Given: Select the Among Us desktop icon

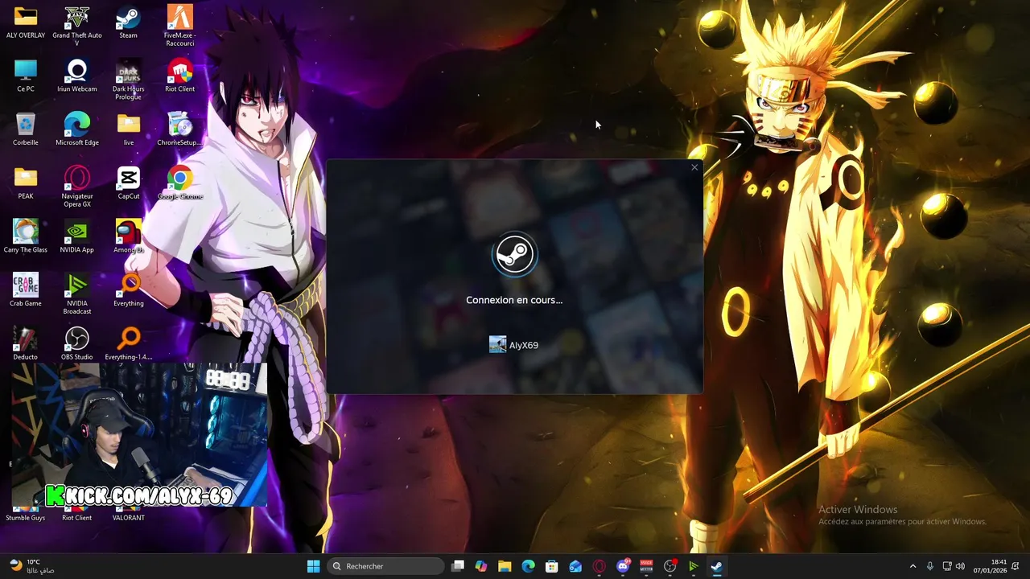Looking at the screenshot, I should (128, 236).
